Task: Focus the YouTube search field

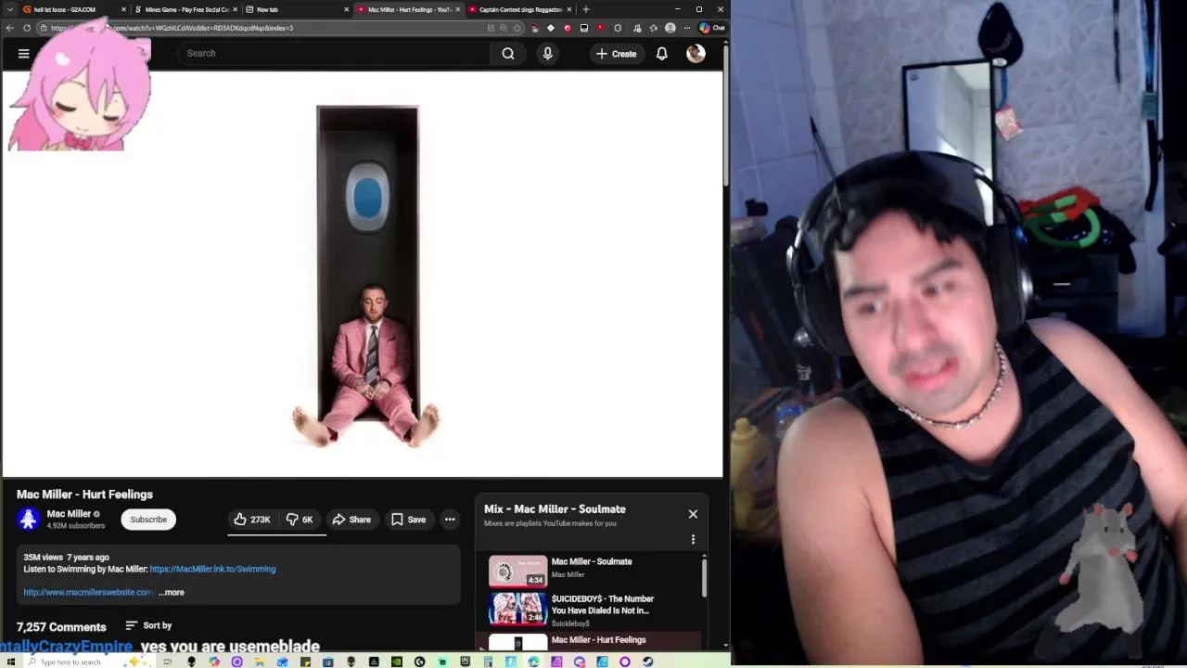Action: pos(334,54)
